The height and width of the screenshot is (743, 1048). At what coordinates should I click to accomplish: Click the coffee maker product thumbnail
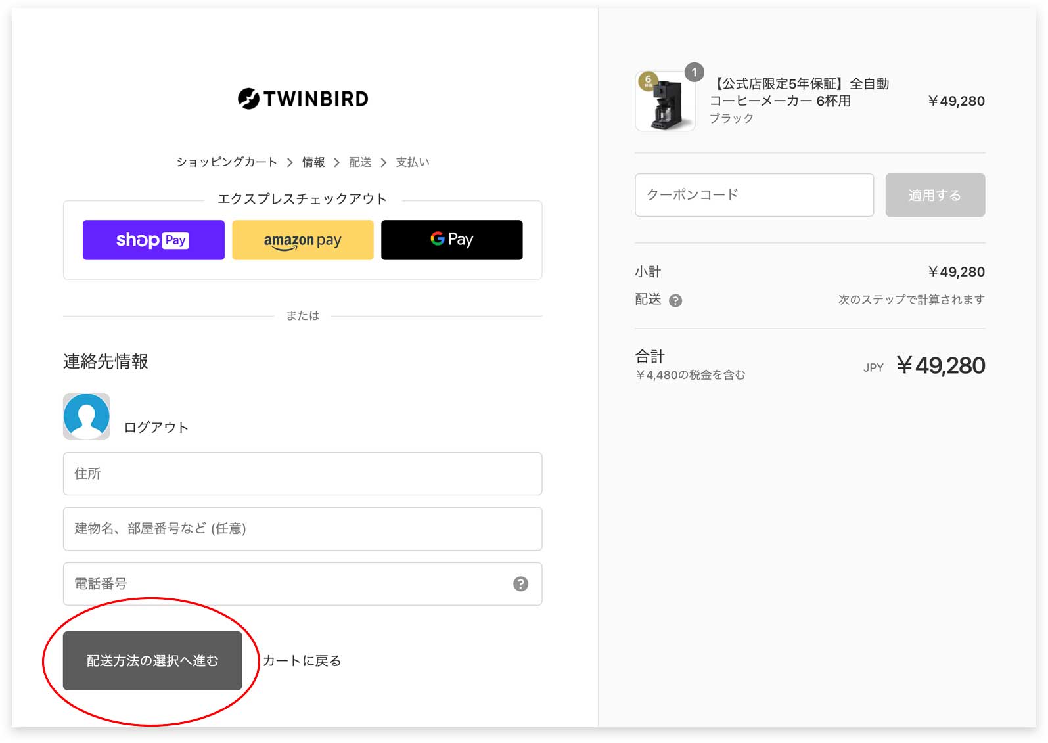(x=665, y=101)
